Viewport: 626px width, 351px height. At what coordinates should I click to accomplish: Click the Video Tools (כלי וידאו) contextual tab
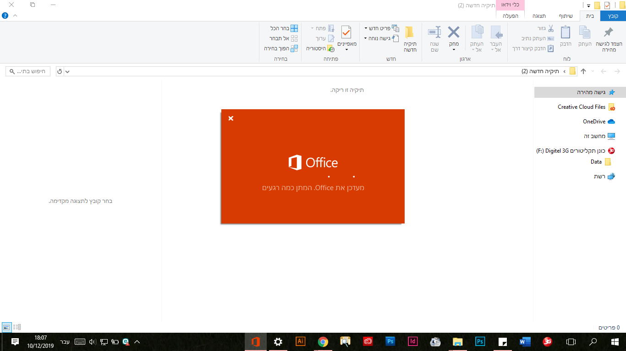pos(510,5)
